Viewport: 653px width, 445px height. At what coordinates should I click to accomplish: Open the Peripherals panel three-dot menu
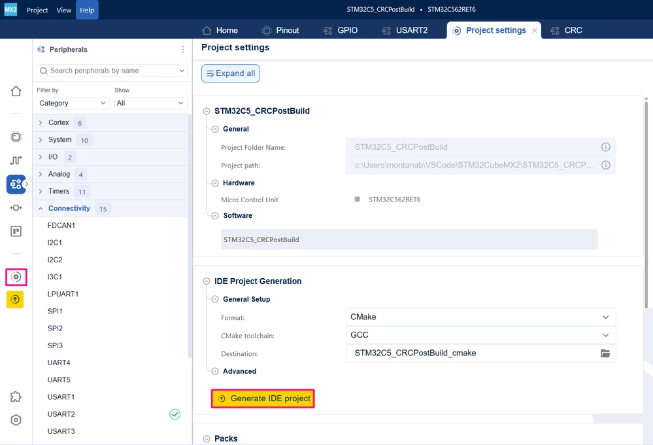[x=183, y=49]
